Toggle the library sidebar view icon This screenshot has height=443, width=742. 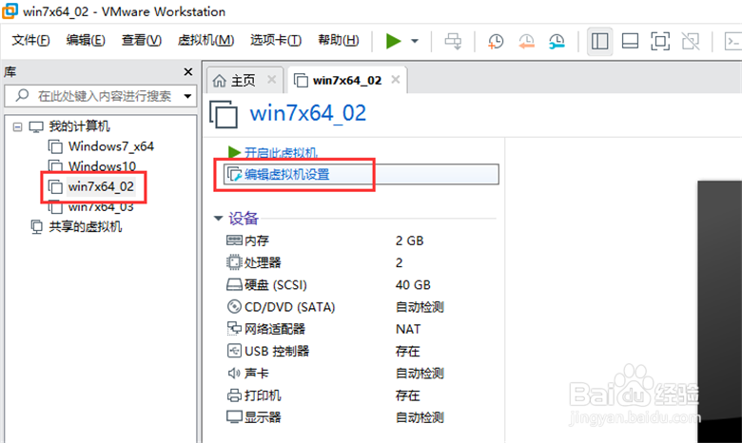599,41
